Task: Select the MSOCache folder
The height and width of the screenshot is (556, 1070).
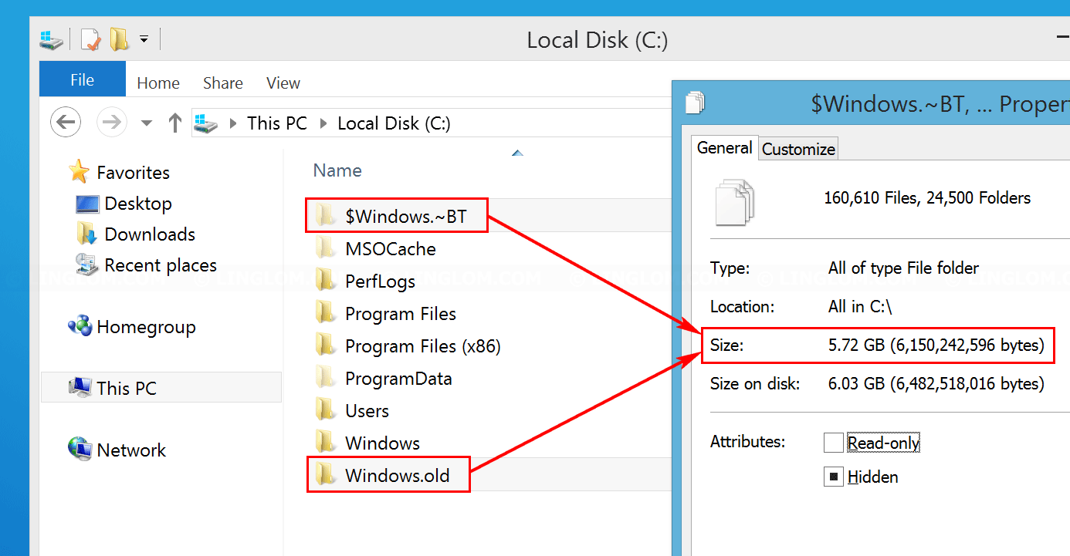Action: click(390, 249)
